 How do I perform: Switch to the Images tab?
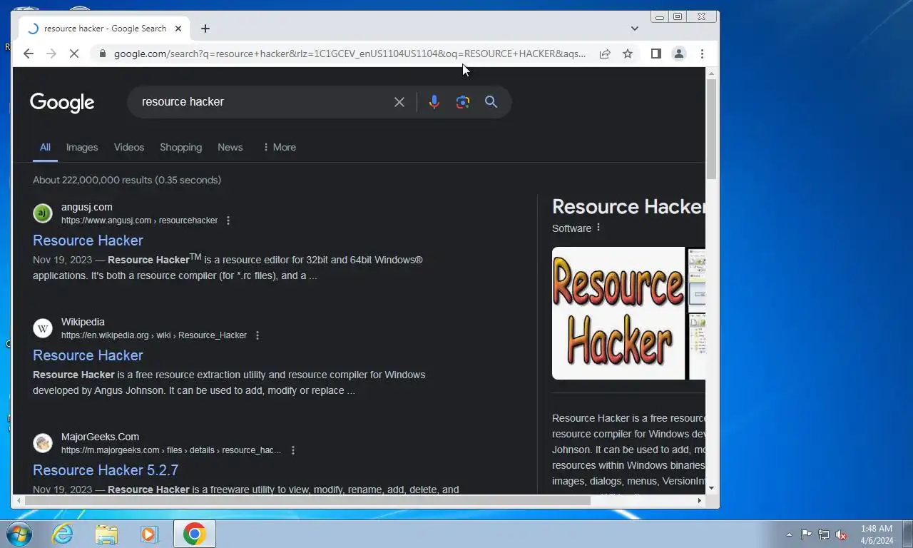pyautogui.click(x=82, y=147)
